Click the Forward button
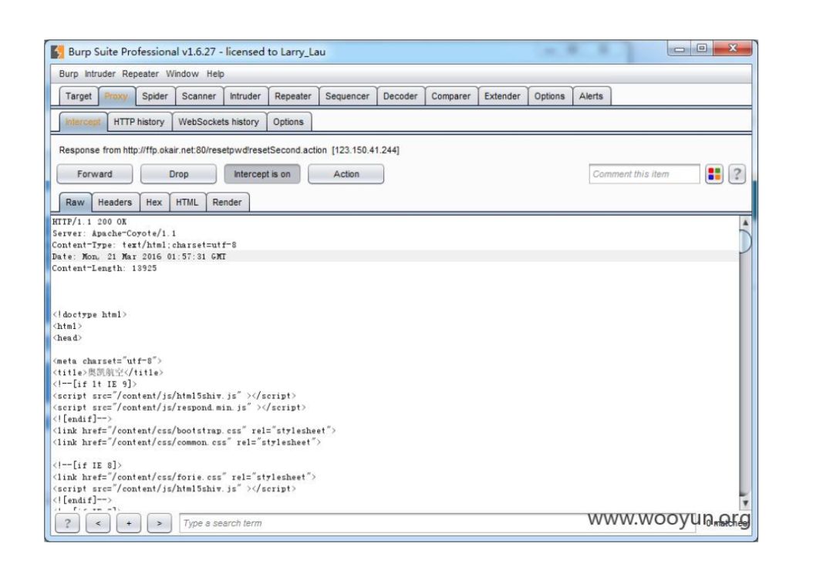The width and height of the screenshot is (833, 587). [95, 174]
